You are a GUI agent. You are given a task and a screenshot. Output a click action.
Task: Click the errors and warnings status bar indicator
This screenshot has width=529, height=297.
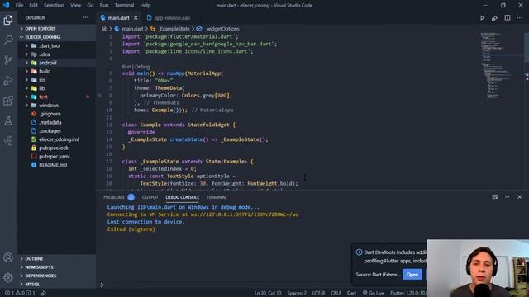point(20,293)
